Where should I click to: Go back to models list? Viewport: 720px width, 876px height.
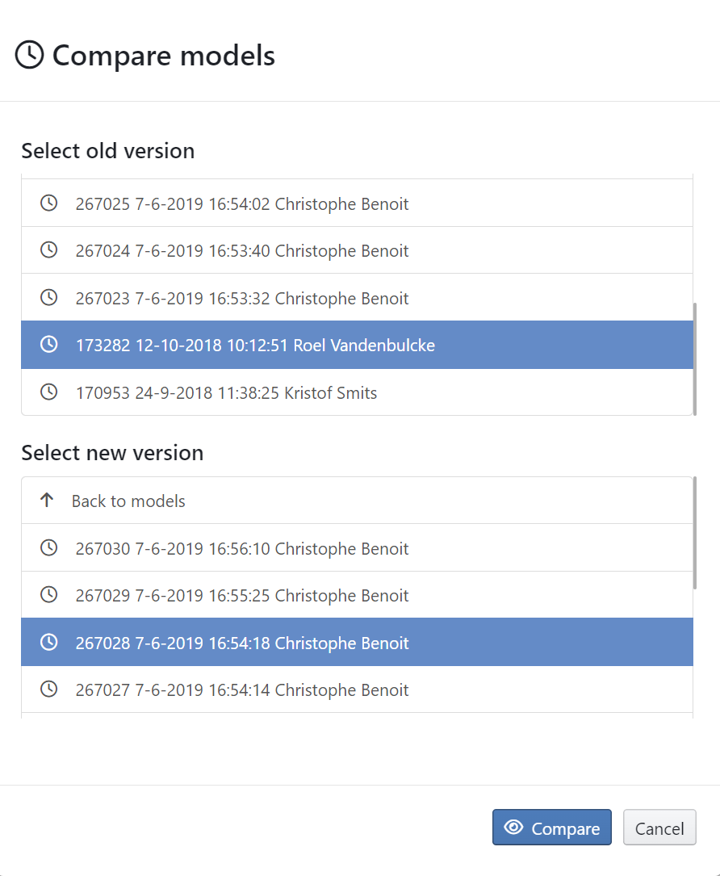coord(128,501)
